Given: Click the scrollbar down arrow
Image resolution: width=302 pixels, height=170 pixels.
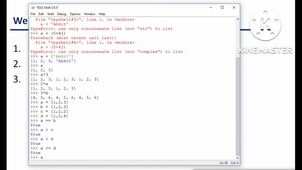Looking at the screenshot, I should [238, 158].
